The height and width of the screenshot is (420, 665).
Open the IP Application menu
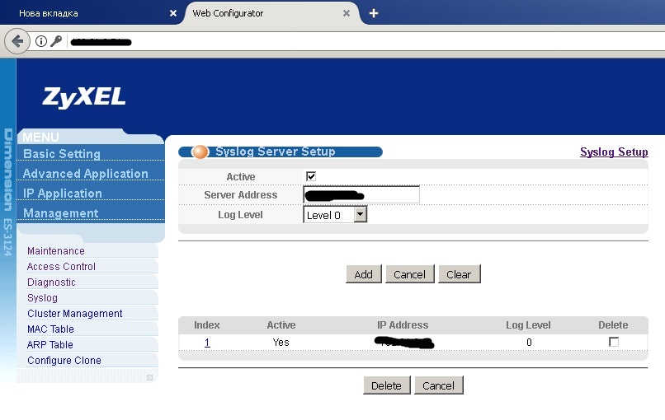(x=63, y=194)
